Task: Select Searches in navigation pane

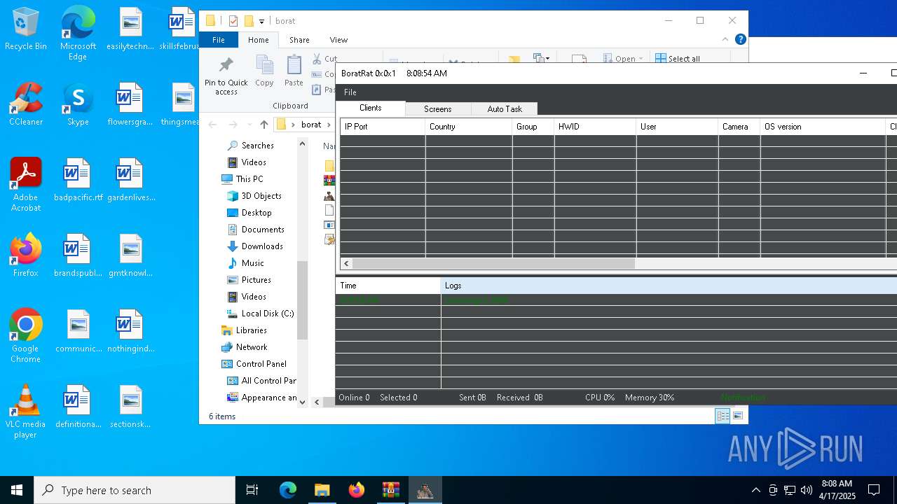Action: tap(257, 146)
